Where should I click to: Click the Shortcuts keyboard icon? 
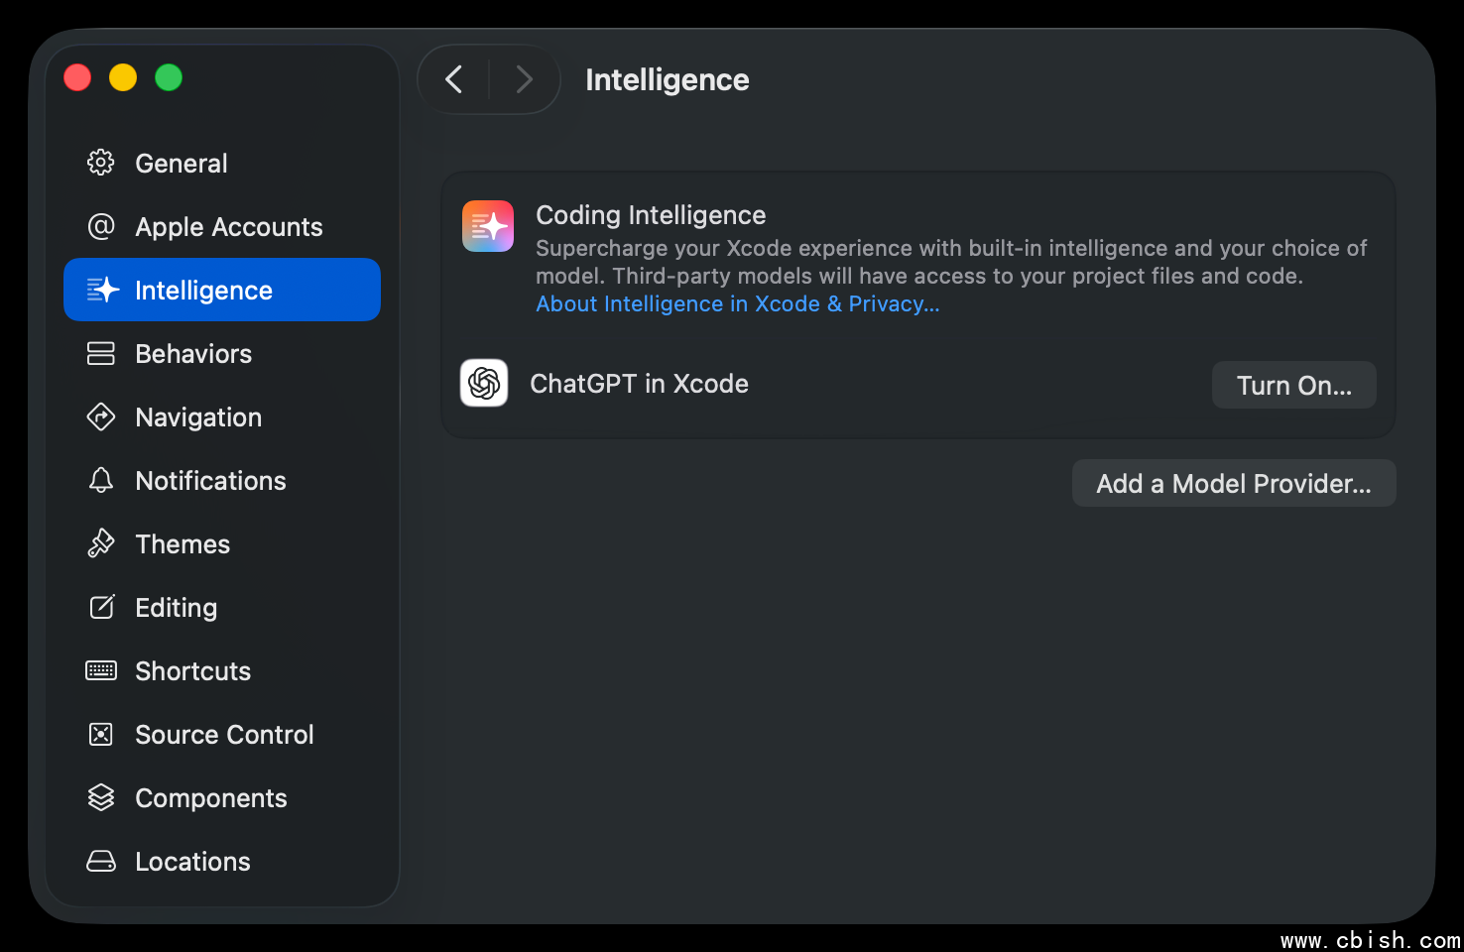101,670
